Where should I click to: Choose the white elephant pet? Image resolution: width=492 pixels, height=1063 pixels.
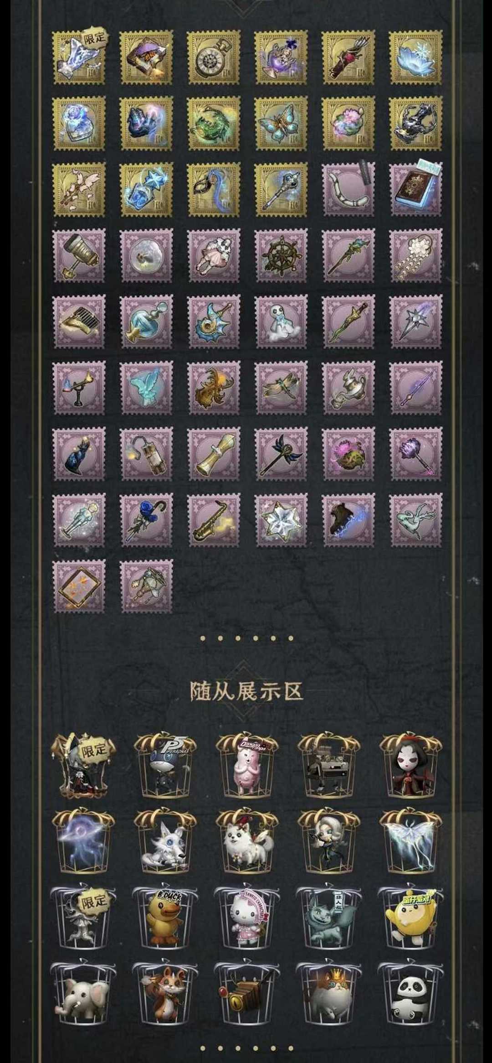pos(83,995)
